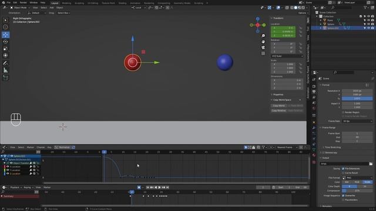Open the graph editor Channel menu

coord(41,147)
